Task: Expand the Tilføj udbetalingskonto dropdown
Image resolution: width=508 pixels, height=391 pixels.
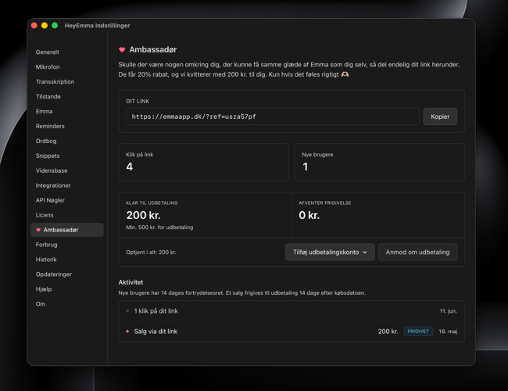Action: 330,253
